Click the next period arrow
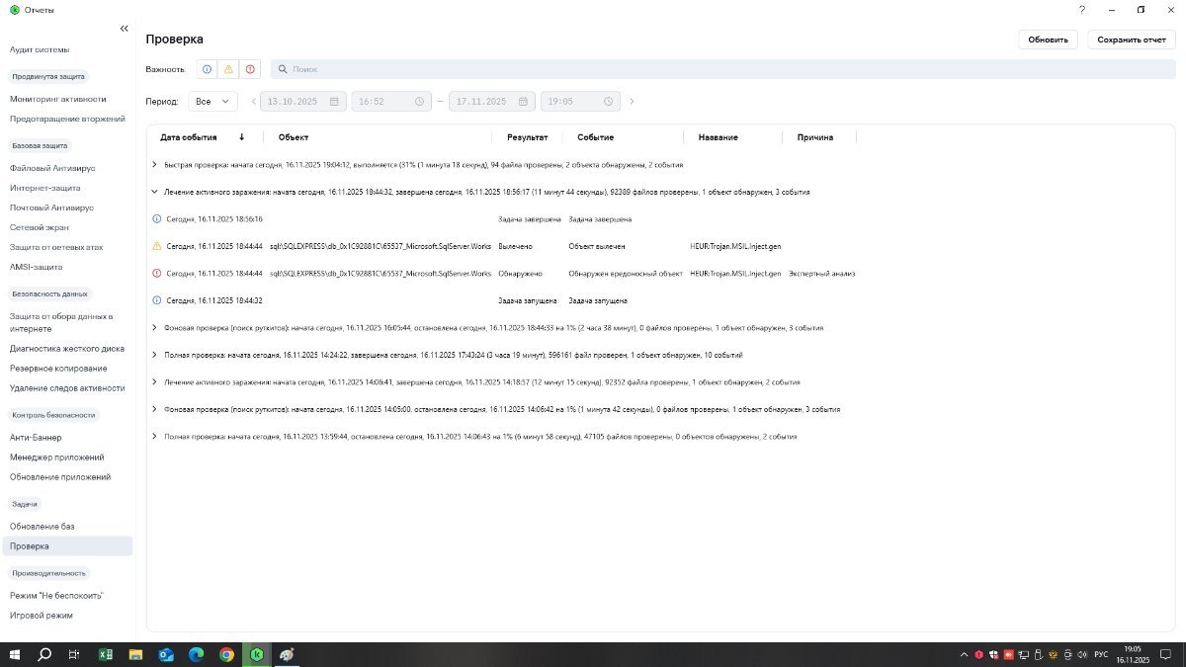The image size is (1186, 667). coord(632,101)
